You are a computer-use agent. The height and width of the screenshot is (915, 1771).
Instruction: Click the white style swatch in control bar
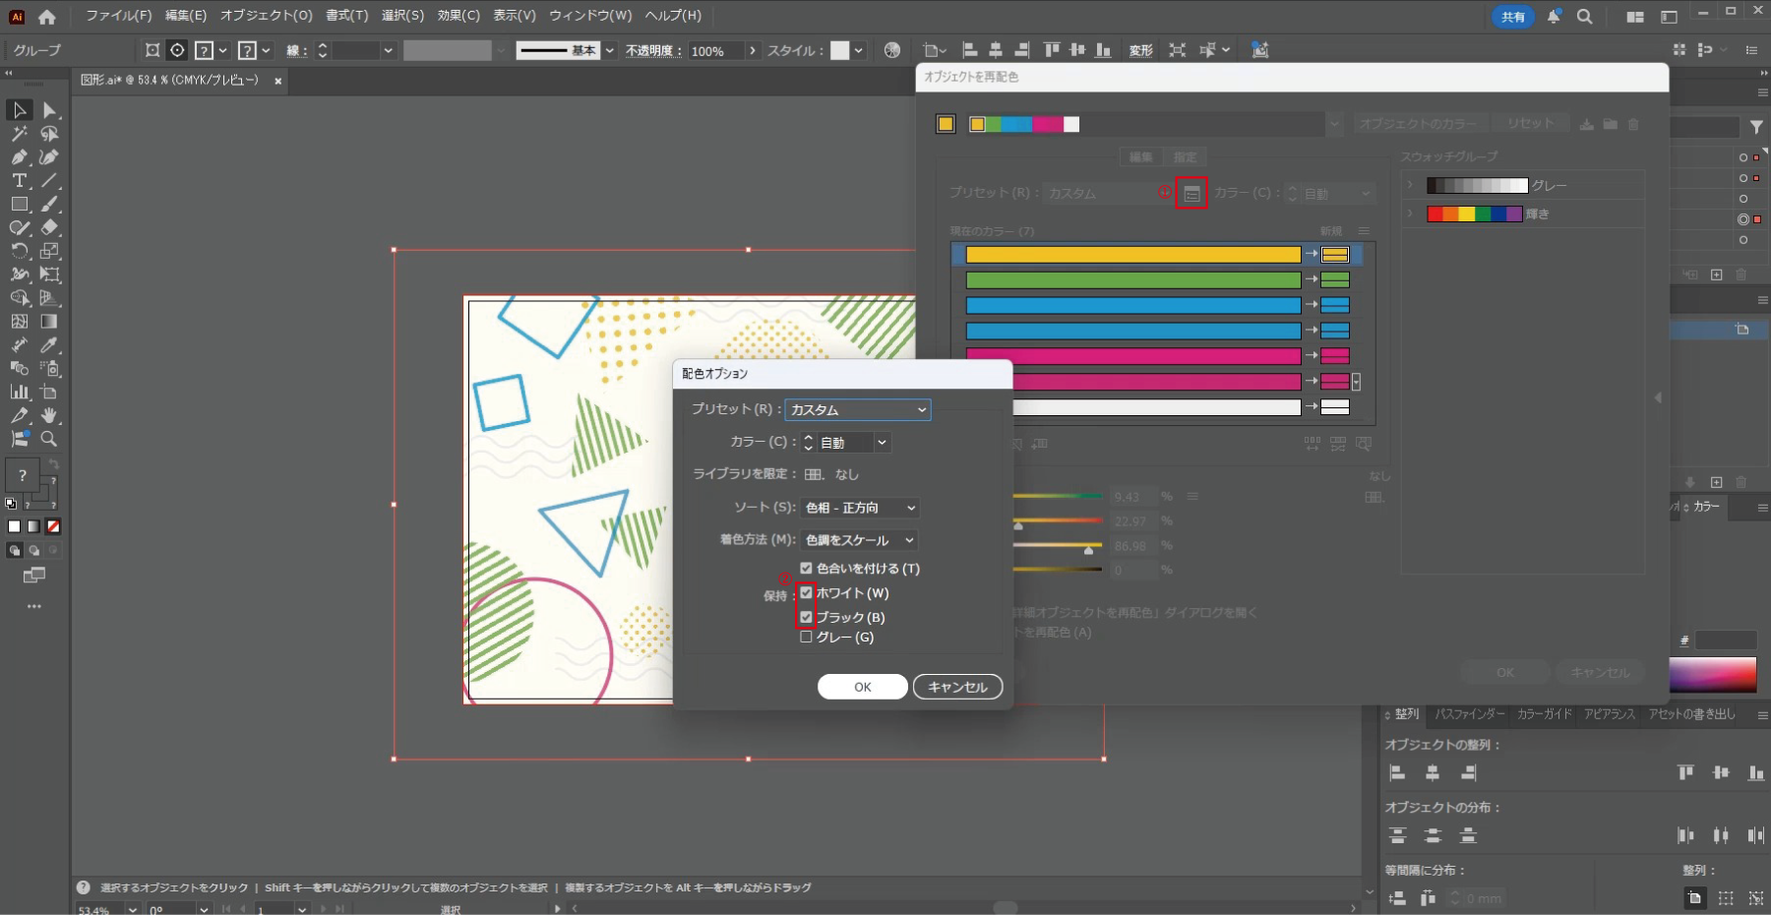(x=839, y=50)
